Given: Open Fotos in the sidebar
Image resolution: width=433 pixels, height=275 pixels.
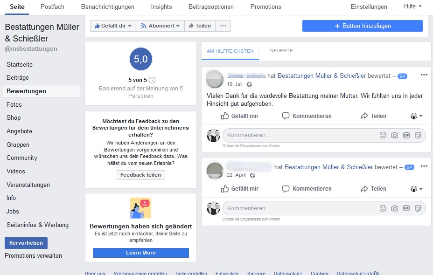Looking at the screenshot, I should coord(14,105).
